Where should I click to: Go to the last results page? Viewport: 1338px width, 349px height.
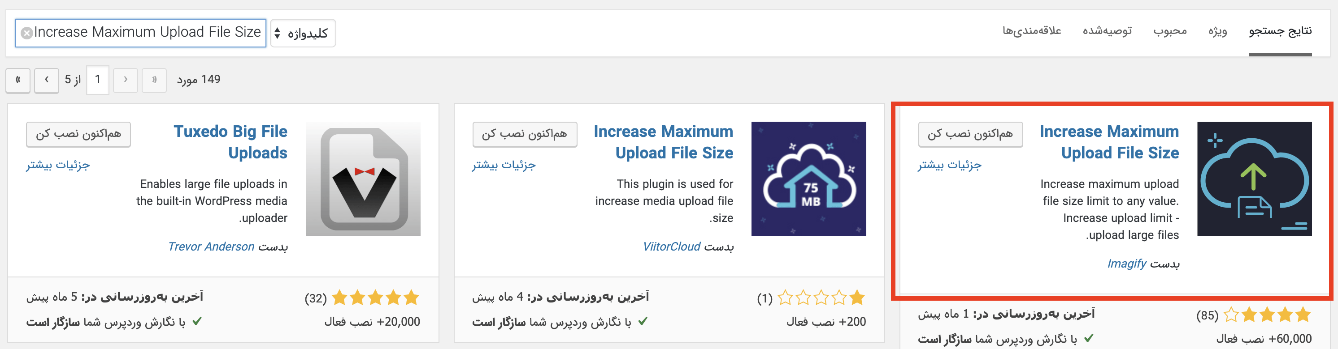click(x=18, y=80)
